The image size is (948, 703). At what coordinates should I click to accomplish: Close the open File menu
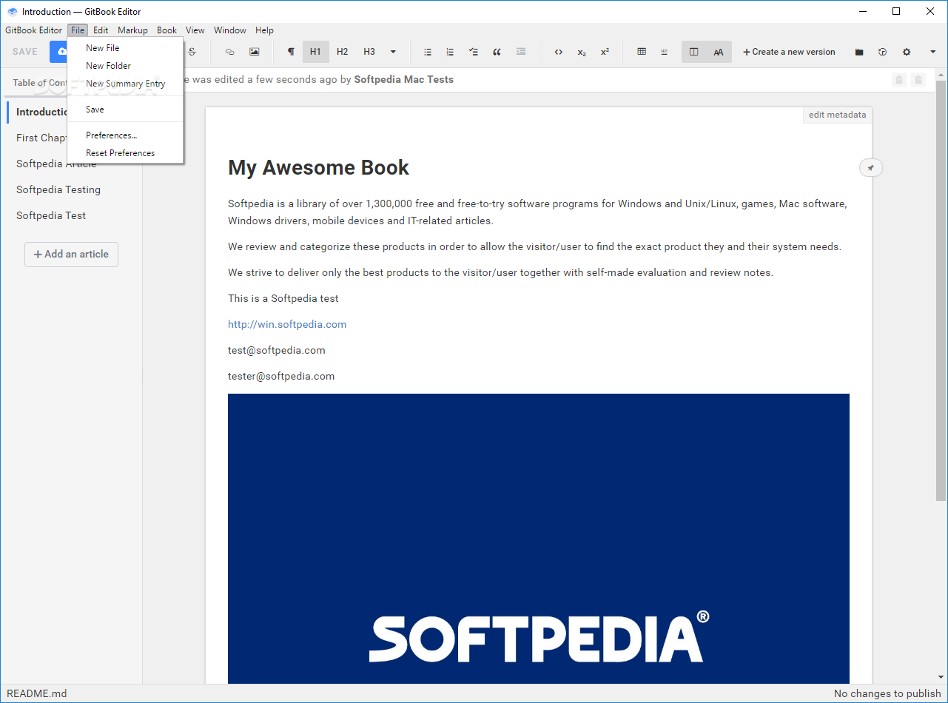coord(78,30)
